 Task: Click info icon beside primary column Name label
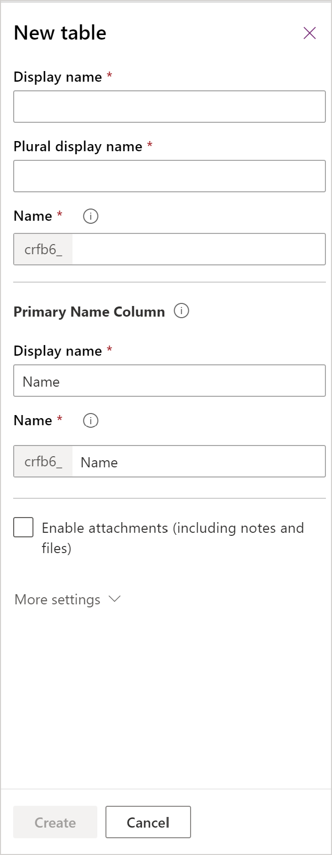click(x=91, y=421)
